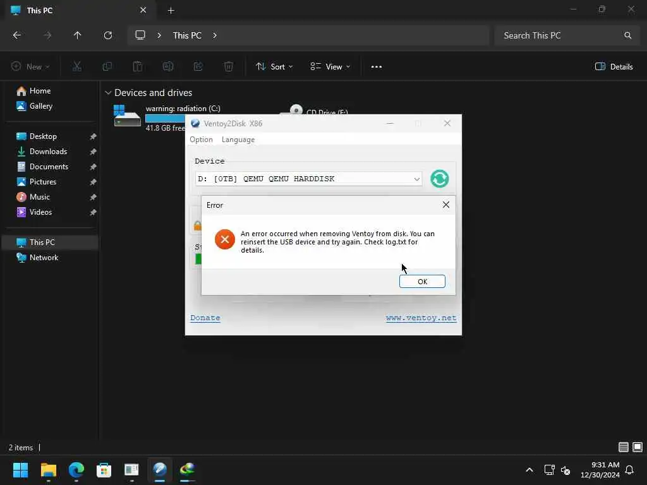The height and width of the screenshot is (485, 647).
Task: Open the clock showing 9:31 AM
Action: click(600, 470)
